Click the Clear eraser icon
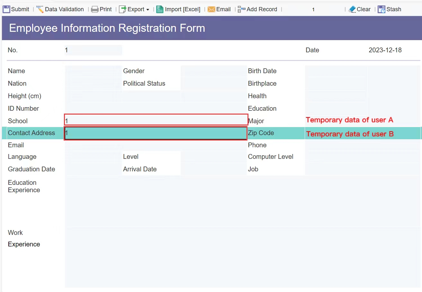The width and height of the screenshot is (422, 292). click(x=352, y=9)
